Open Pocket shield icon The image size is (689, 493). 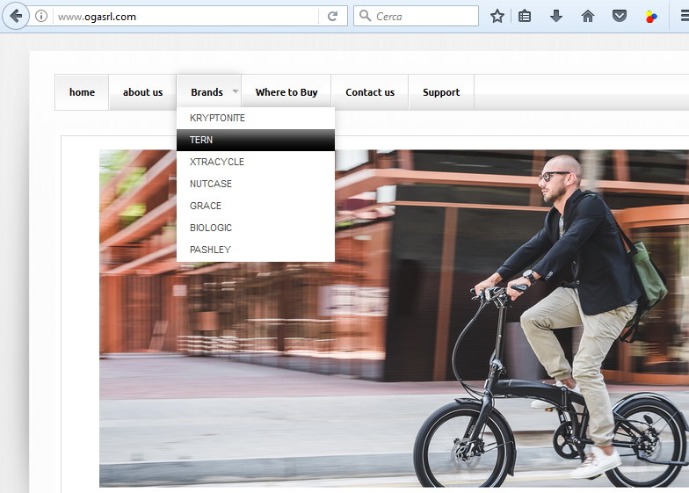click(x=619, y=16)
